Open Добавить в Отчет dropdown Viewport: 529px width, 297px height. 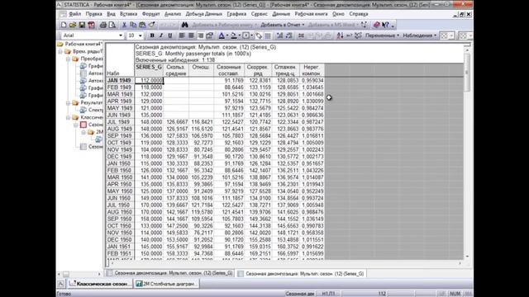tap(283, 25)
